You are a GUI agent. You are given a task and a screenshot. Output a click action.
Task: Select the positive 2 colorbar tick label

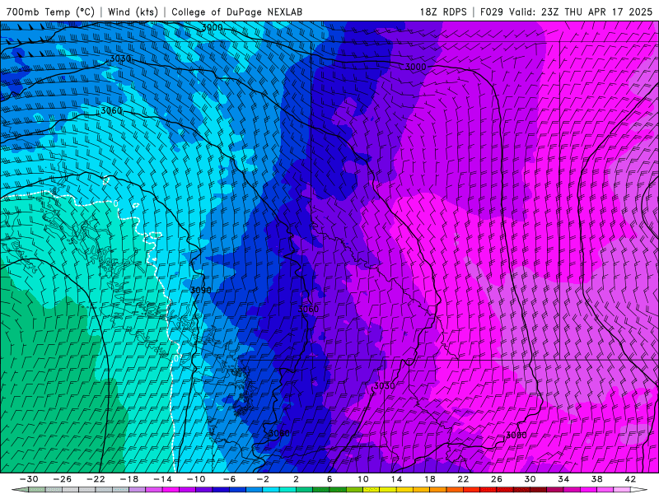coord(297,479)
